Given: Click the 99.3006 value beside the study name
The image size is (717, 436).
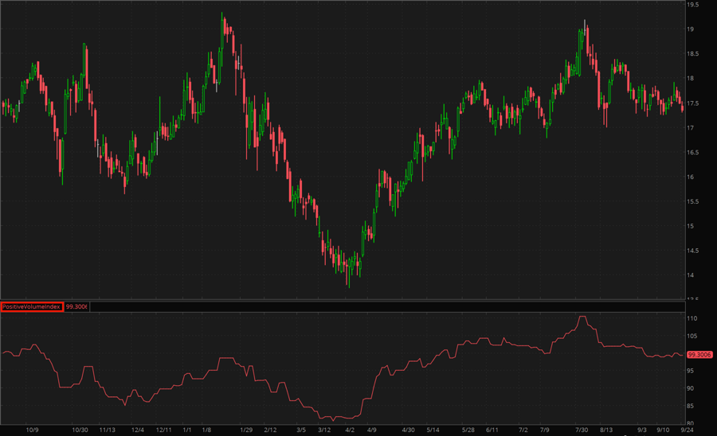Looking at the screenshot, I should [x=76, y=306].
